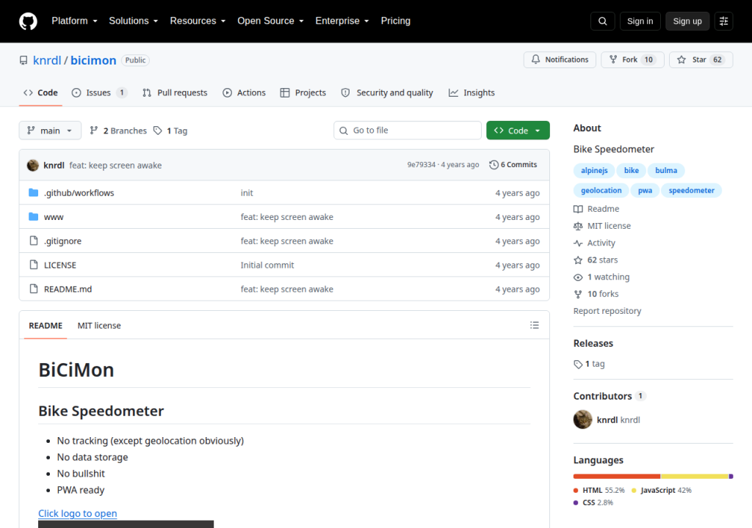Click the star icon in Star button
Viewport: 752px width, 528px height.
[x=681, y=60]
